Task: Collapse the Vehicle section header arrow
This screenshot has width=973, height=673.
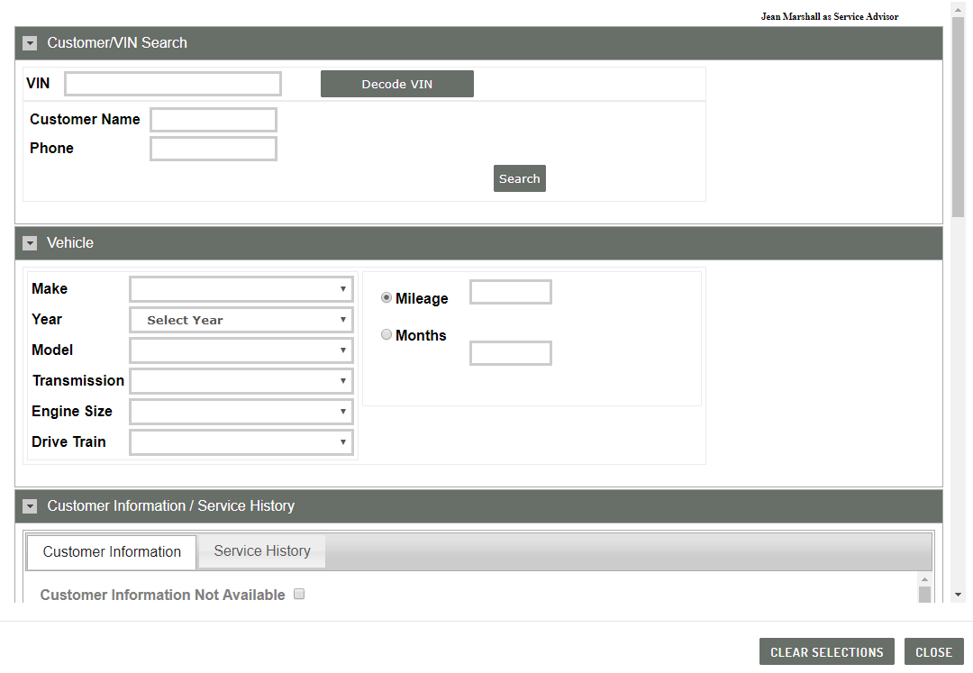Action: (29, 242)
